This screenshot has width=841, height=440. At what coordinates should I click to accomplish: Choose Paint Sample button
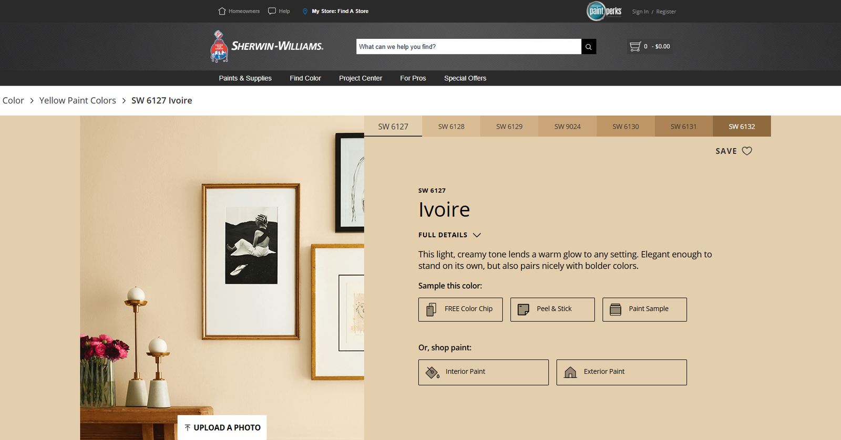tap(644, 309)
